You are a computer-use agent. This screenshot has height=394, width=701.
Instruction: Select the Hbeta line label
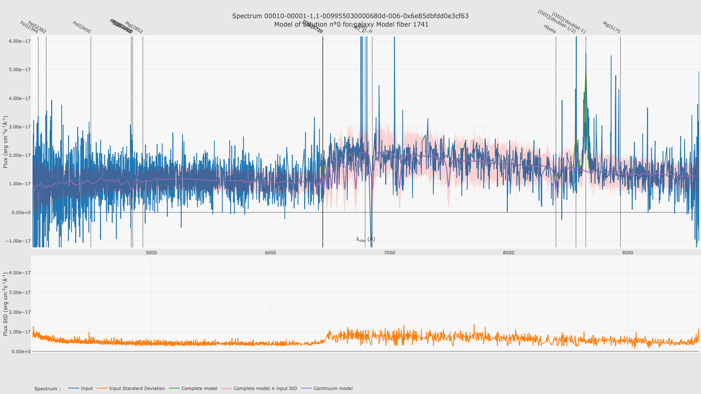pyautogui.click(x=549, y=29)
